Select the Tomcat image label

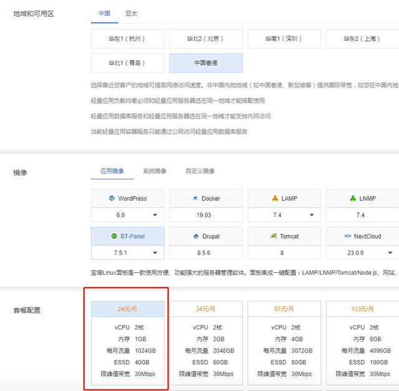pos(289,236)
